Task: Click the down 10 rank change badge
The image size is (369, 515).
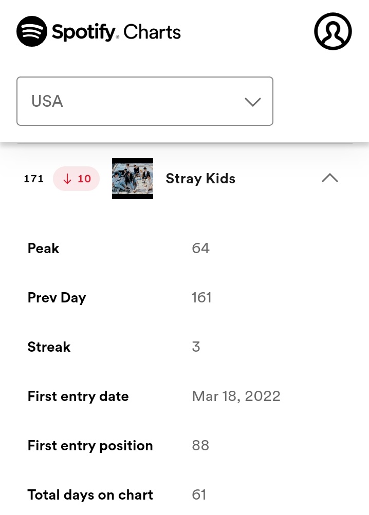Action: pyautogui.click(x=76, y=179)
